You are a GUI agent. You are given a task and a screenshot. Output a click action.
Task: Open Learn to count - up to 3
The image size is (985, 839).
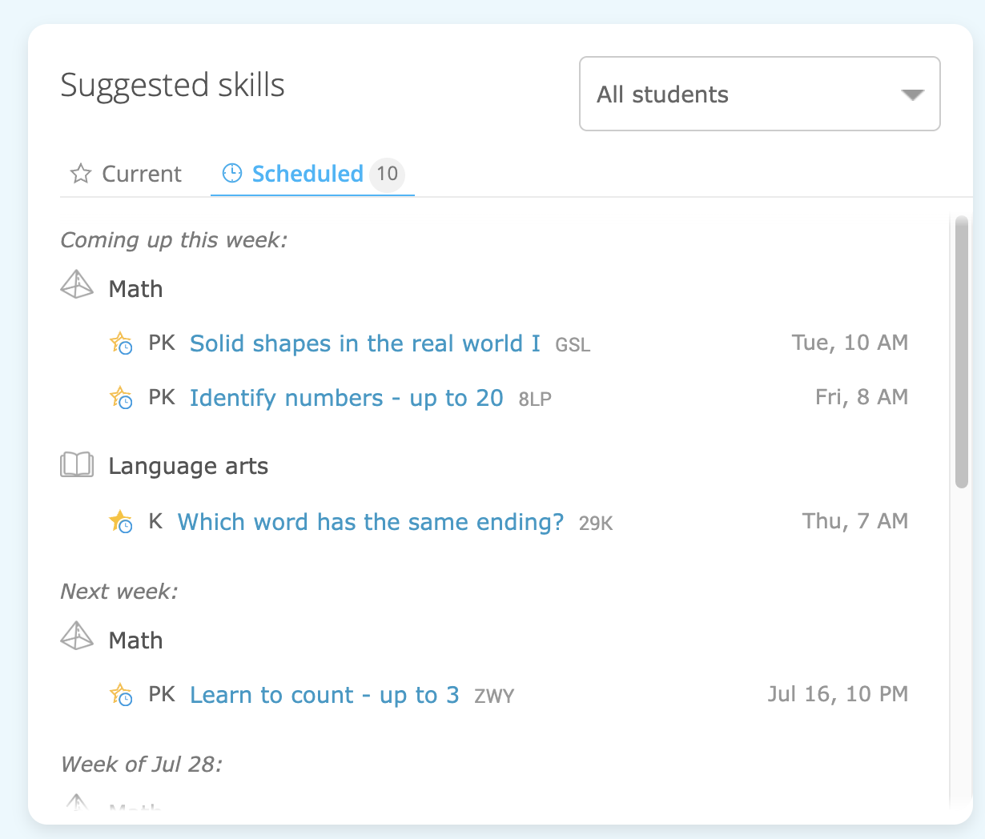[324, 695]
